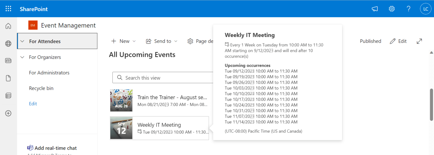The width and height of the screenshot is (434, 155).
Task: Go to the Home icon in sidebar
Action: tap(8, 26)
